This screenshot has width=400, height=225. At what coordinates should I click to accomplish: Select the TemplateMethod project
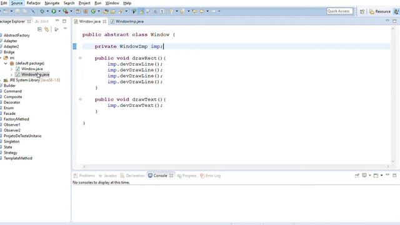pos(18,158)
